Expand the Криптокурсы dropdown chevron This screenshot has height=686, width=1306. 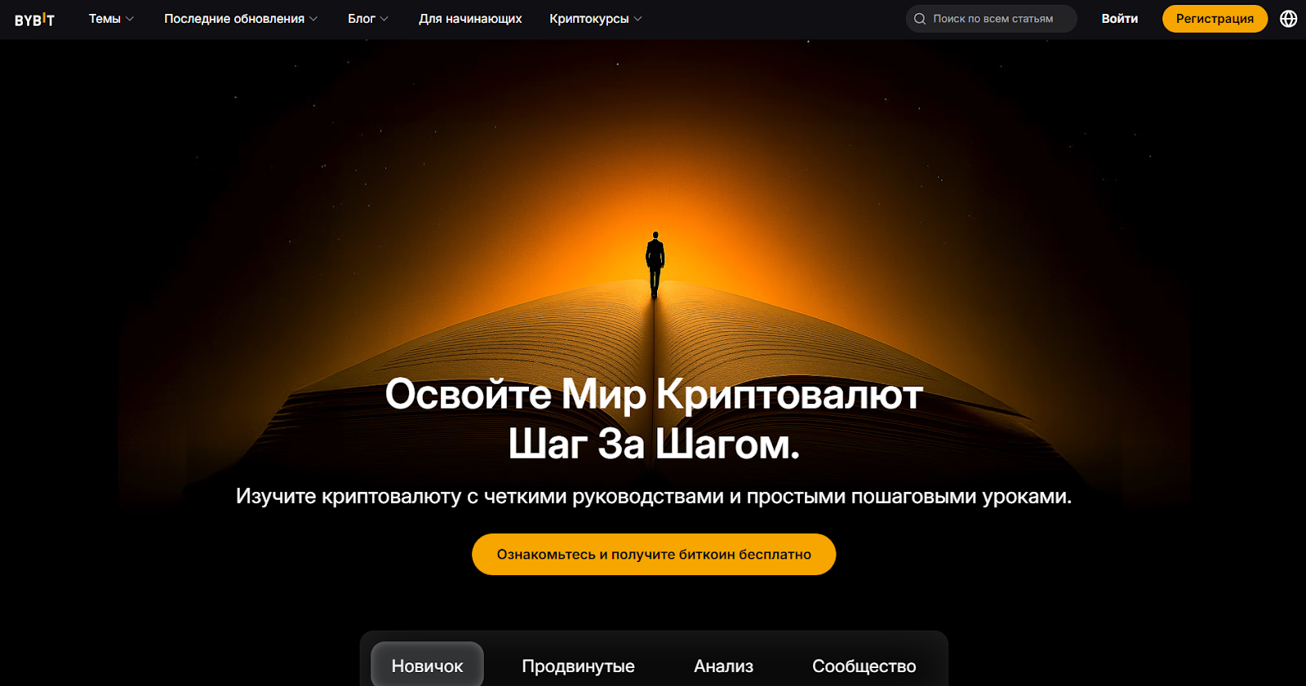click(638, 19)
